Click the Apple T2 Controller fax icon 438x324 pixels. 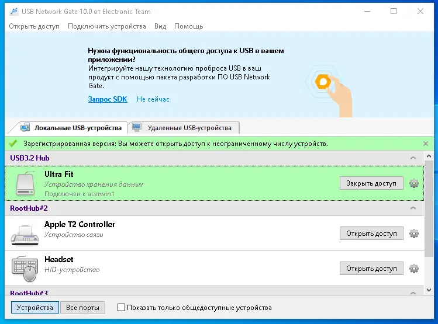pos(25,235)
